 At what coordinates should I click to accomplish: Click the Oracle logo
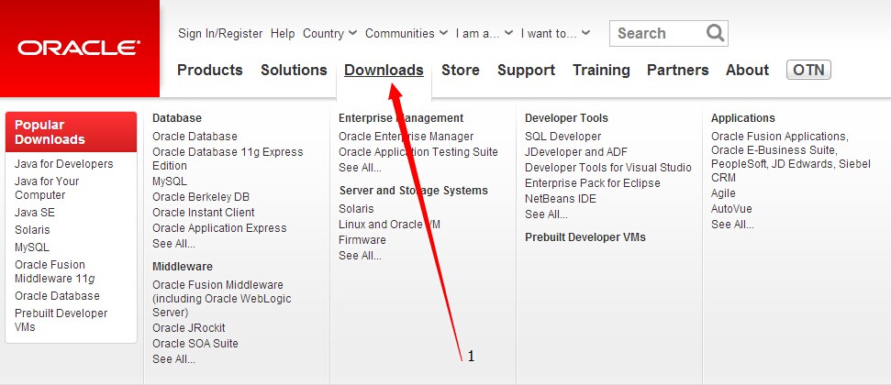pos(79,48)
